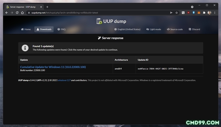The height and width of the screenshot is (127, 221).
Task: Click the browser forward arrow
Action: (x=12, y=13)
